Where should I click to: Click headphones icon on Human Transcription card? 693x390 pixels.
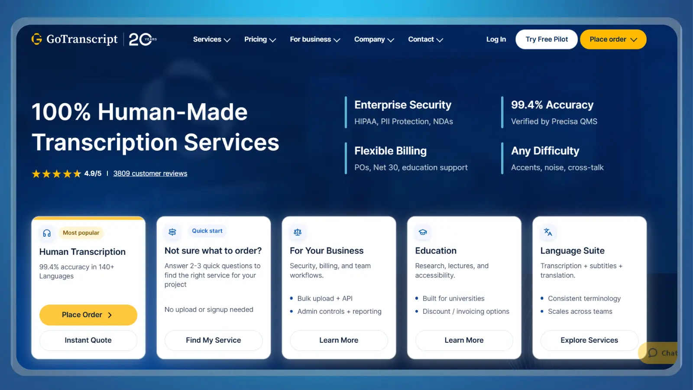pos(47,233)
